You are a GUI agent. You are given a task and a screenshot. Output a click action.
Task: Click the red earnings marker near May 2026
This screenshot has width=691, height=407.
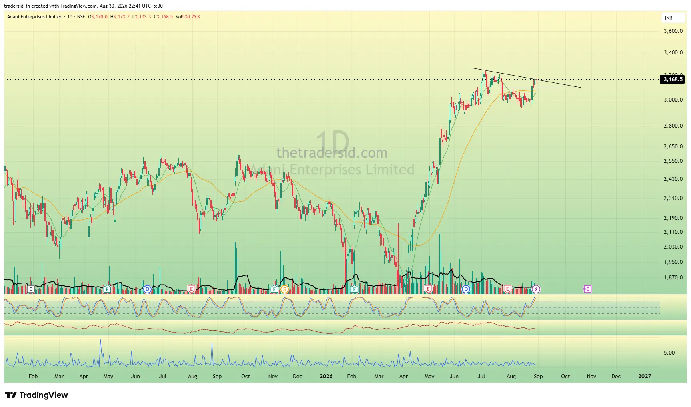(428, 289)
